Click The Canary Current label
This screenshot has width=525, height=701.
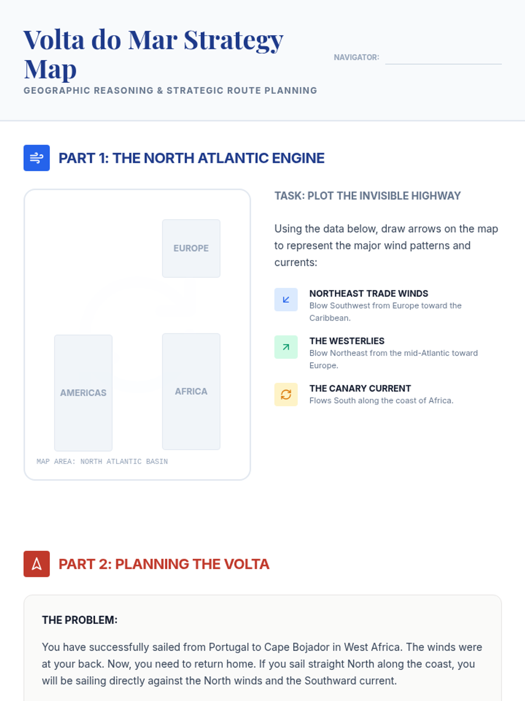coord(360,388)
